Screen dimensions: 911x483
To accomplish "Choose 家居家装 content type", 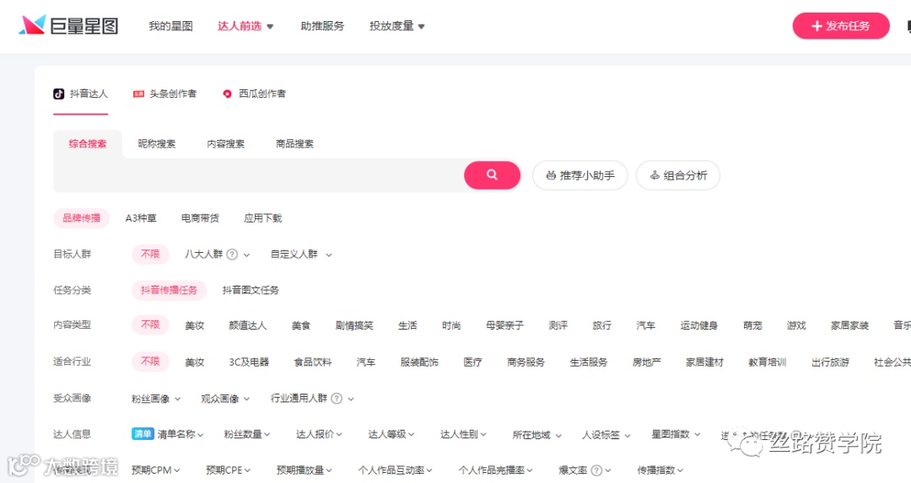I will click(x=849, y=325).
